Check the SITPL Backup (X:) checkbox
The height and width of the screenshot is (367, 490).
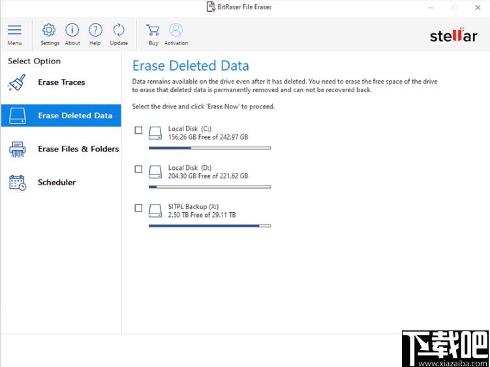click(x=138, y=208)
